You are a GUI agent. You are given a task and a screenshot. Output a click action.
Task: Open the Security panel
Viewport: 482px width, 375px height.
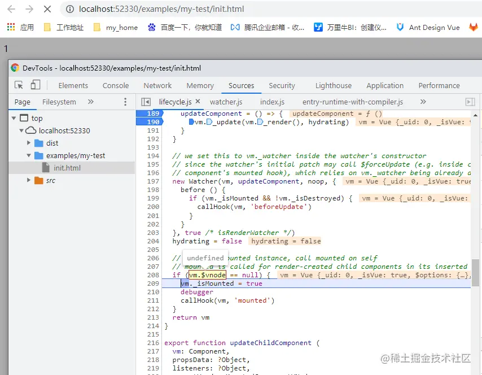click(x=282, y=85)
